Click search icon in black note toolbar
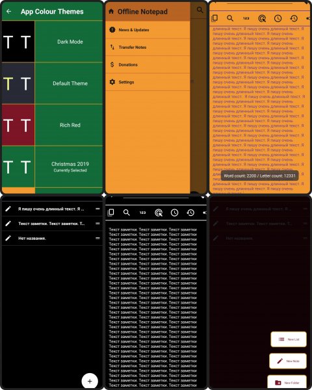Screen dimensions: 312x390 tap(127, 213)
